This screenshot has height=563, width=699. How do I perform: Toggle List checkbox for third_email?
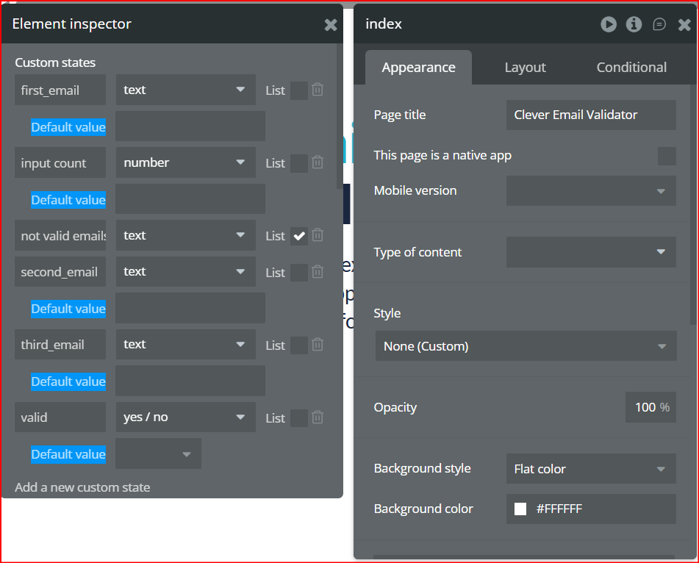[x=299, y=345]
